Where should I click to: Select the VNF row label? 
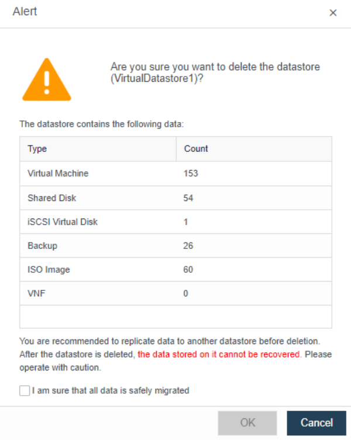click(x=36, y=294)
